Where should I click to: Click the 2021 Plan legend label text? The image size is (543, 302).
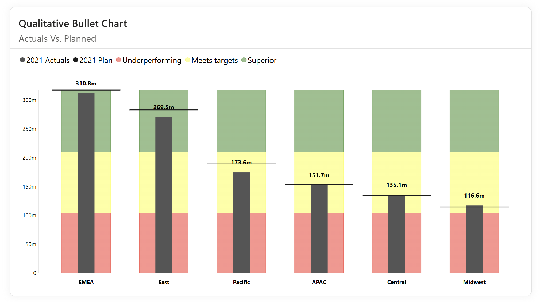coord(96,60)
